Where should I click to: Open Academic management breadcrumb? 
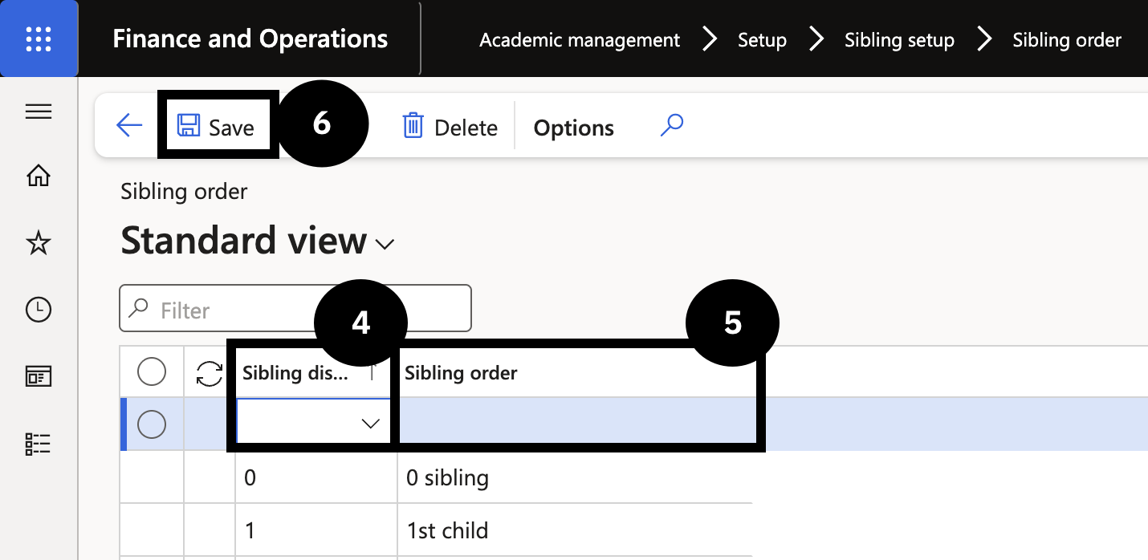tap(580, 39)
